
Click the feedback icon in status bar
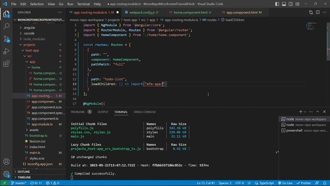[x=317, y=183]
